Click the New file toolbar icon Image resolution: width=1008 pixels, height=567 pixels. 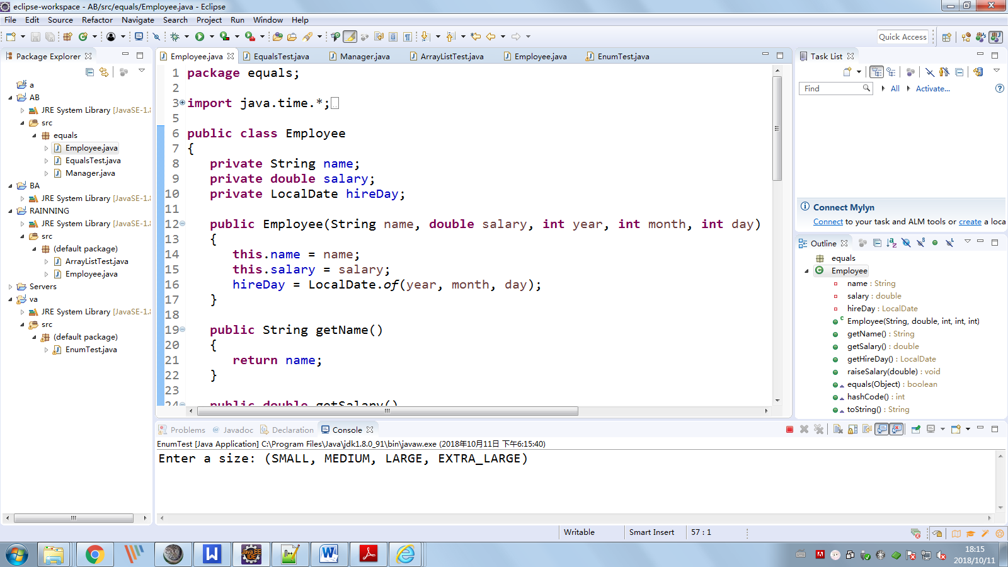[x=11, y=37]
